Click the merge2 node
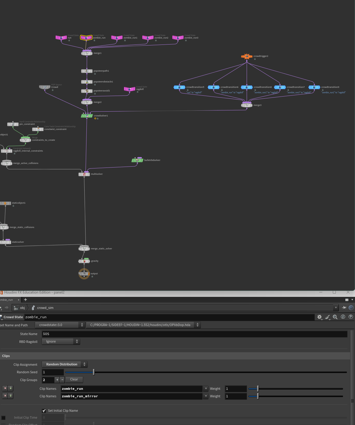Viewport: 355px width, 425px height. [87, 102]
